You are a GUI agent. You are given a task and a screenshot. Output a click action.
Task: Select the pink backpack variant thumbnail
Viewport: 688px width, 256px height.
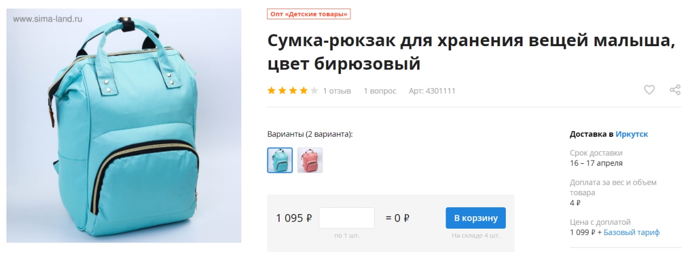point(310,160)
